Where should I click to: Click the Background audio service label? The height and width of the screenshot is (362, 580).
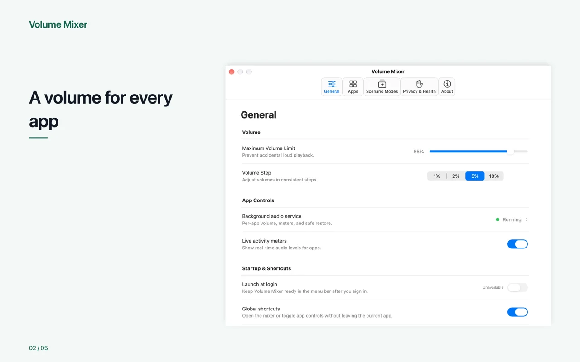point(271,216)
